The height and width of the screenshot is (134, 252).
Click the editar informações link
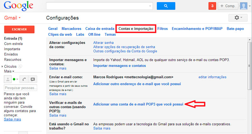click(x=212, y=77)
